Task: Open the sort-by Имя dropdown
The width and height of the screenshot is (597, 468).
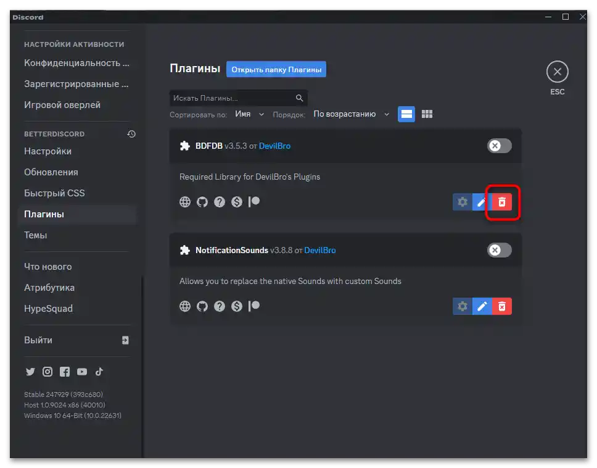Action: [249, 114]
